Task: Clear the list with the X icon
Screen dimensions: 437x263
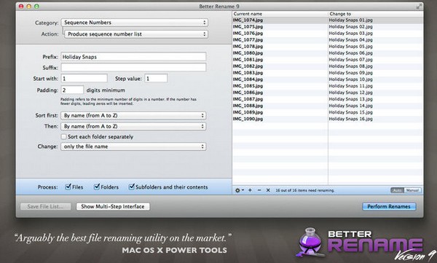Action: [268, 190]
